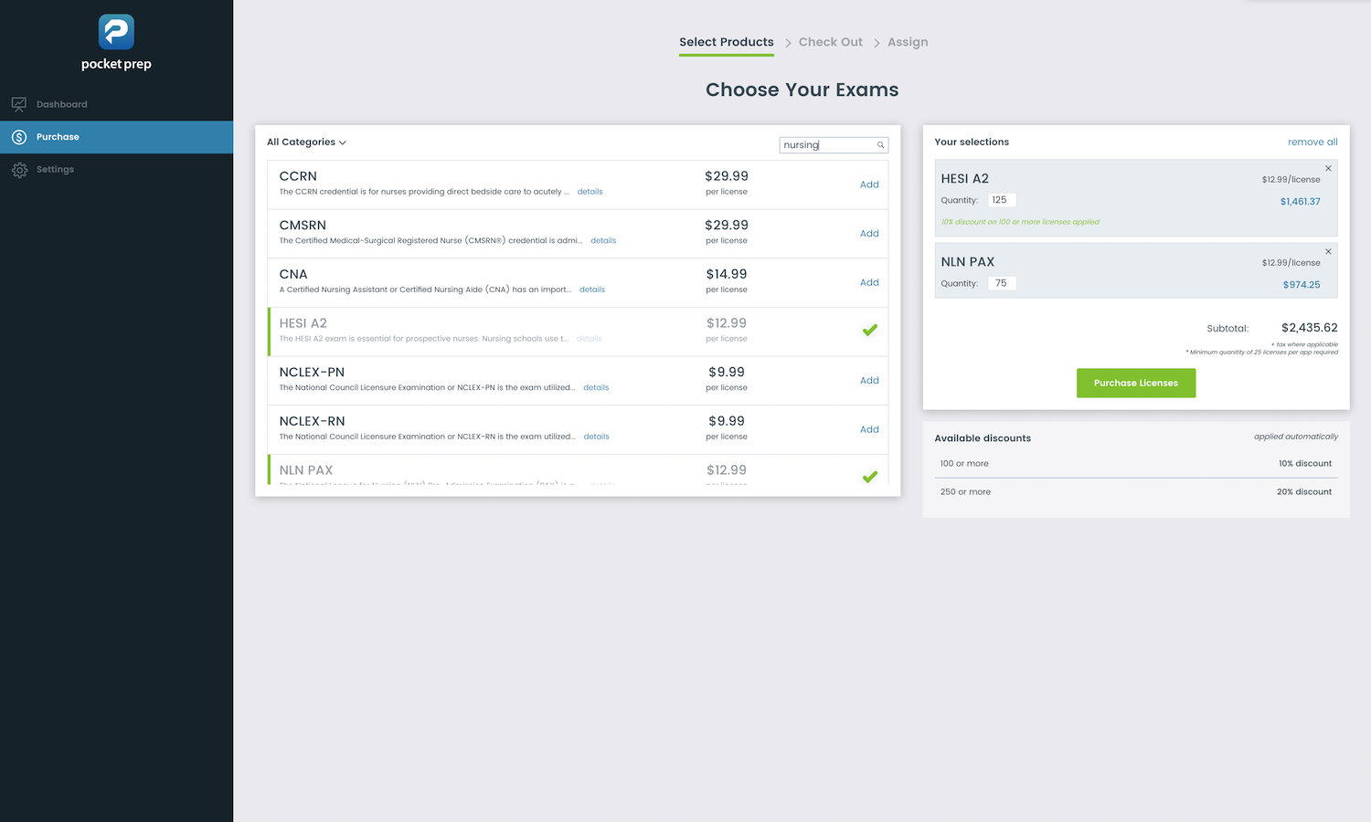Click the $14.99 CNA price
This screenshot has width=1371, height=822.
coord(727,274)
